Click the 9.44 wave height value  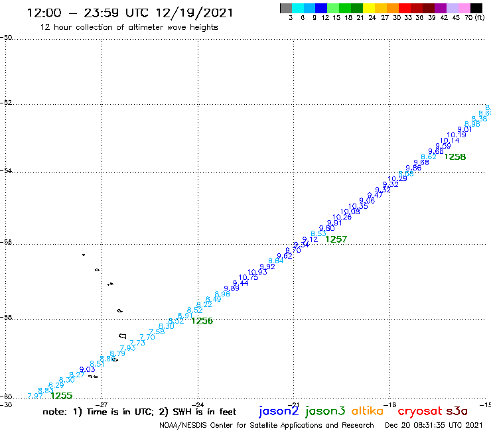(x=240, y=283)
